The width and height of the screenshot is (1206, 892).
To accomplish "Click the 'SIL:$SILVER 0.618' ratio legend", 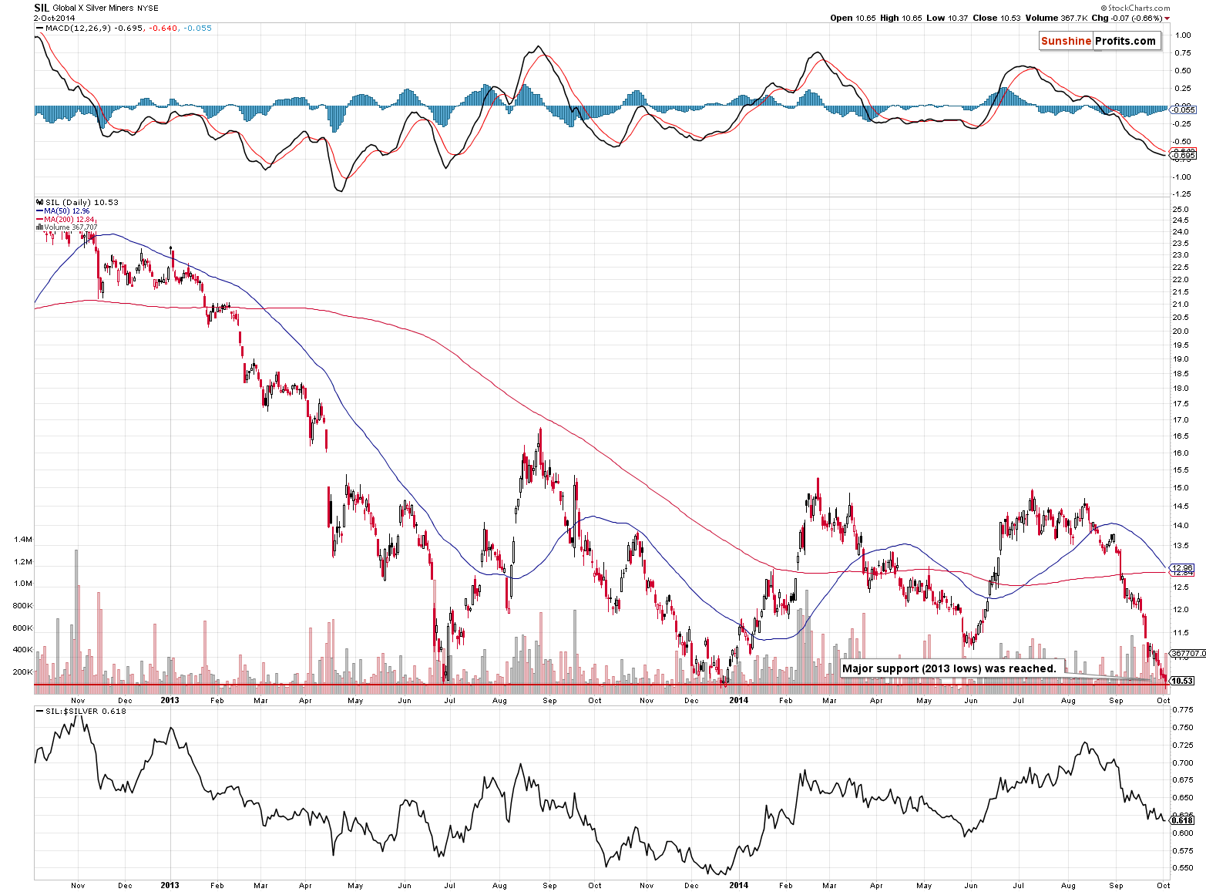I will 80,711.
